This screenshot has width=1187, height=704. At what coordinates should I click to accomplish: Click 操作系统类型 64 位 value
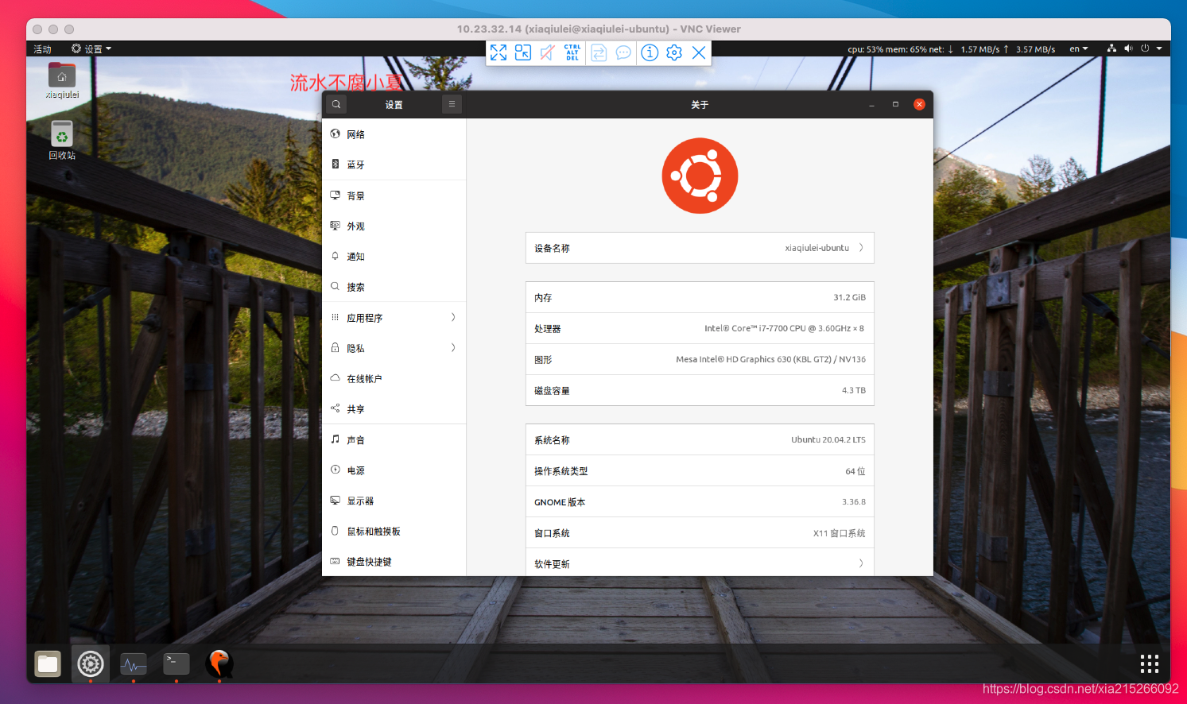click(855, 471)
